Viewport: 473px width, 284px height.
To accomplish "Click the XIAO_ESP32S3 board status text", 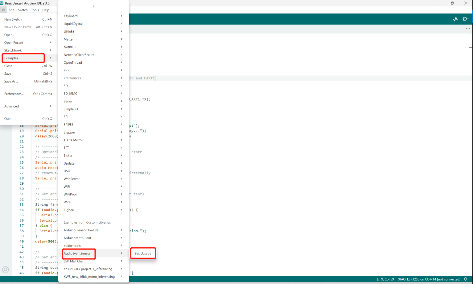I will (429, 279).
